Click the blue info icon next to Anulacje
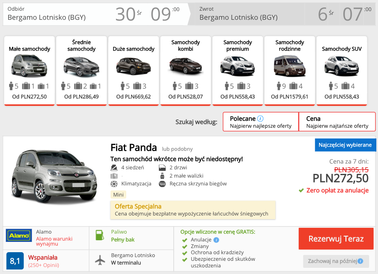This screenshot has width=378, height=274. click(x=216, y=240)
